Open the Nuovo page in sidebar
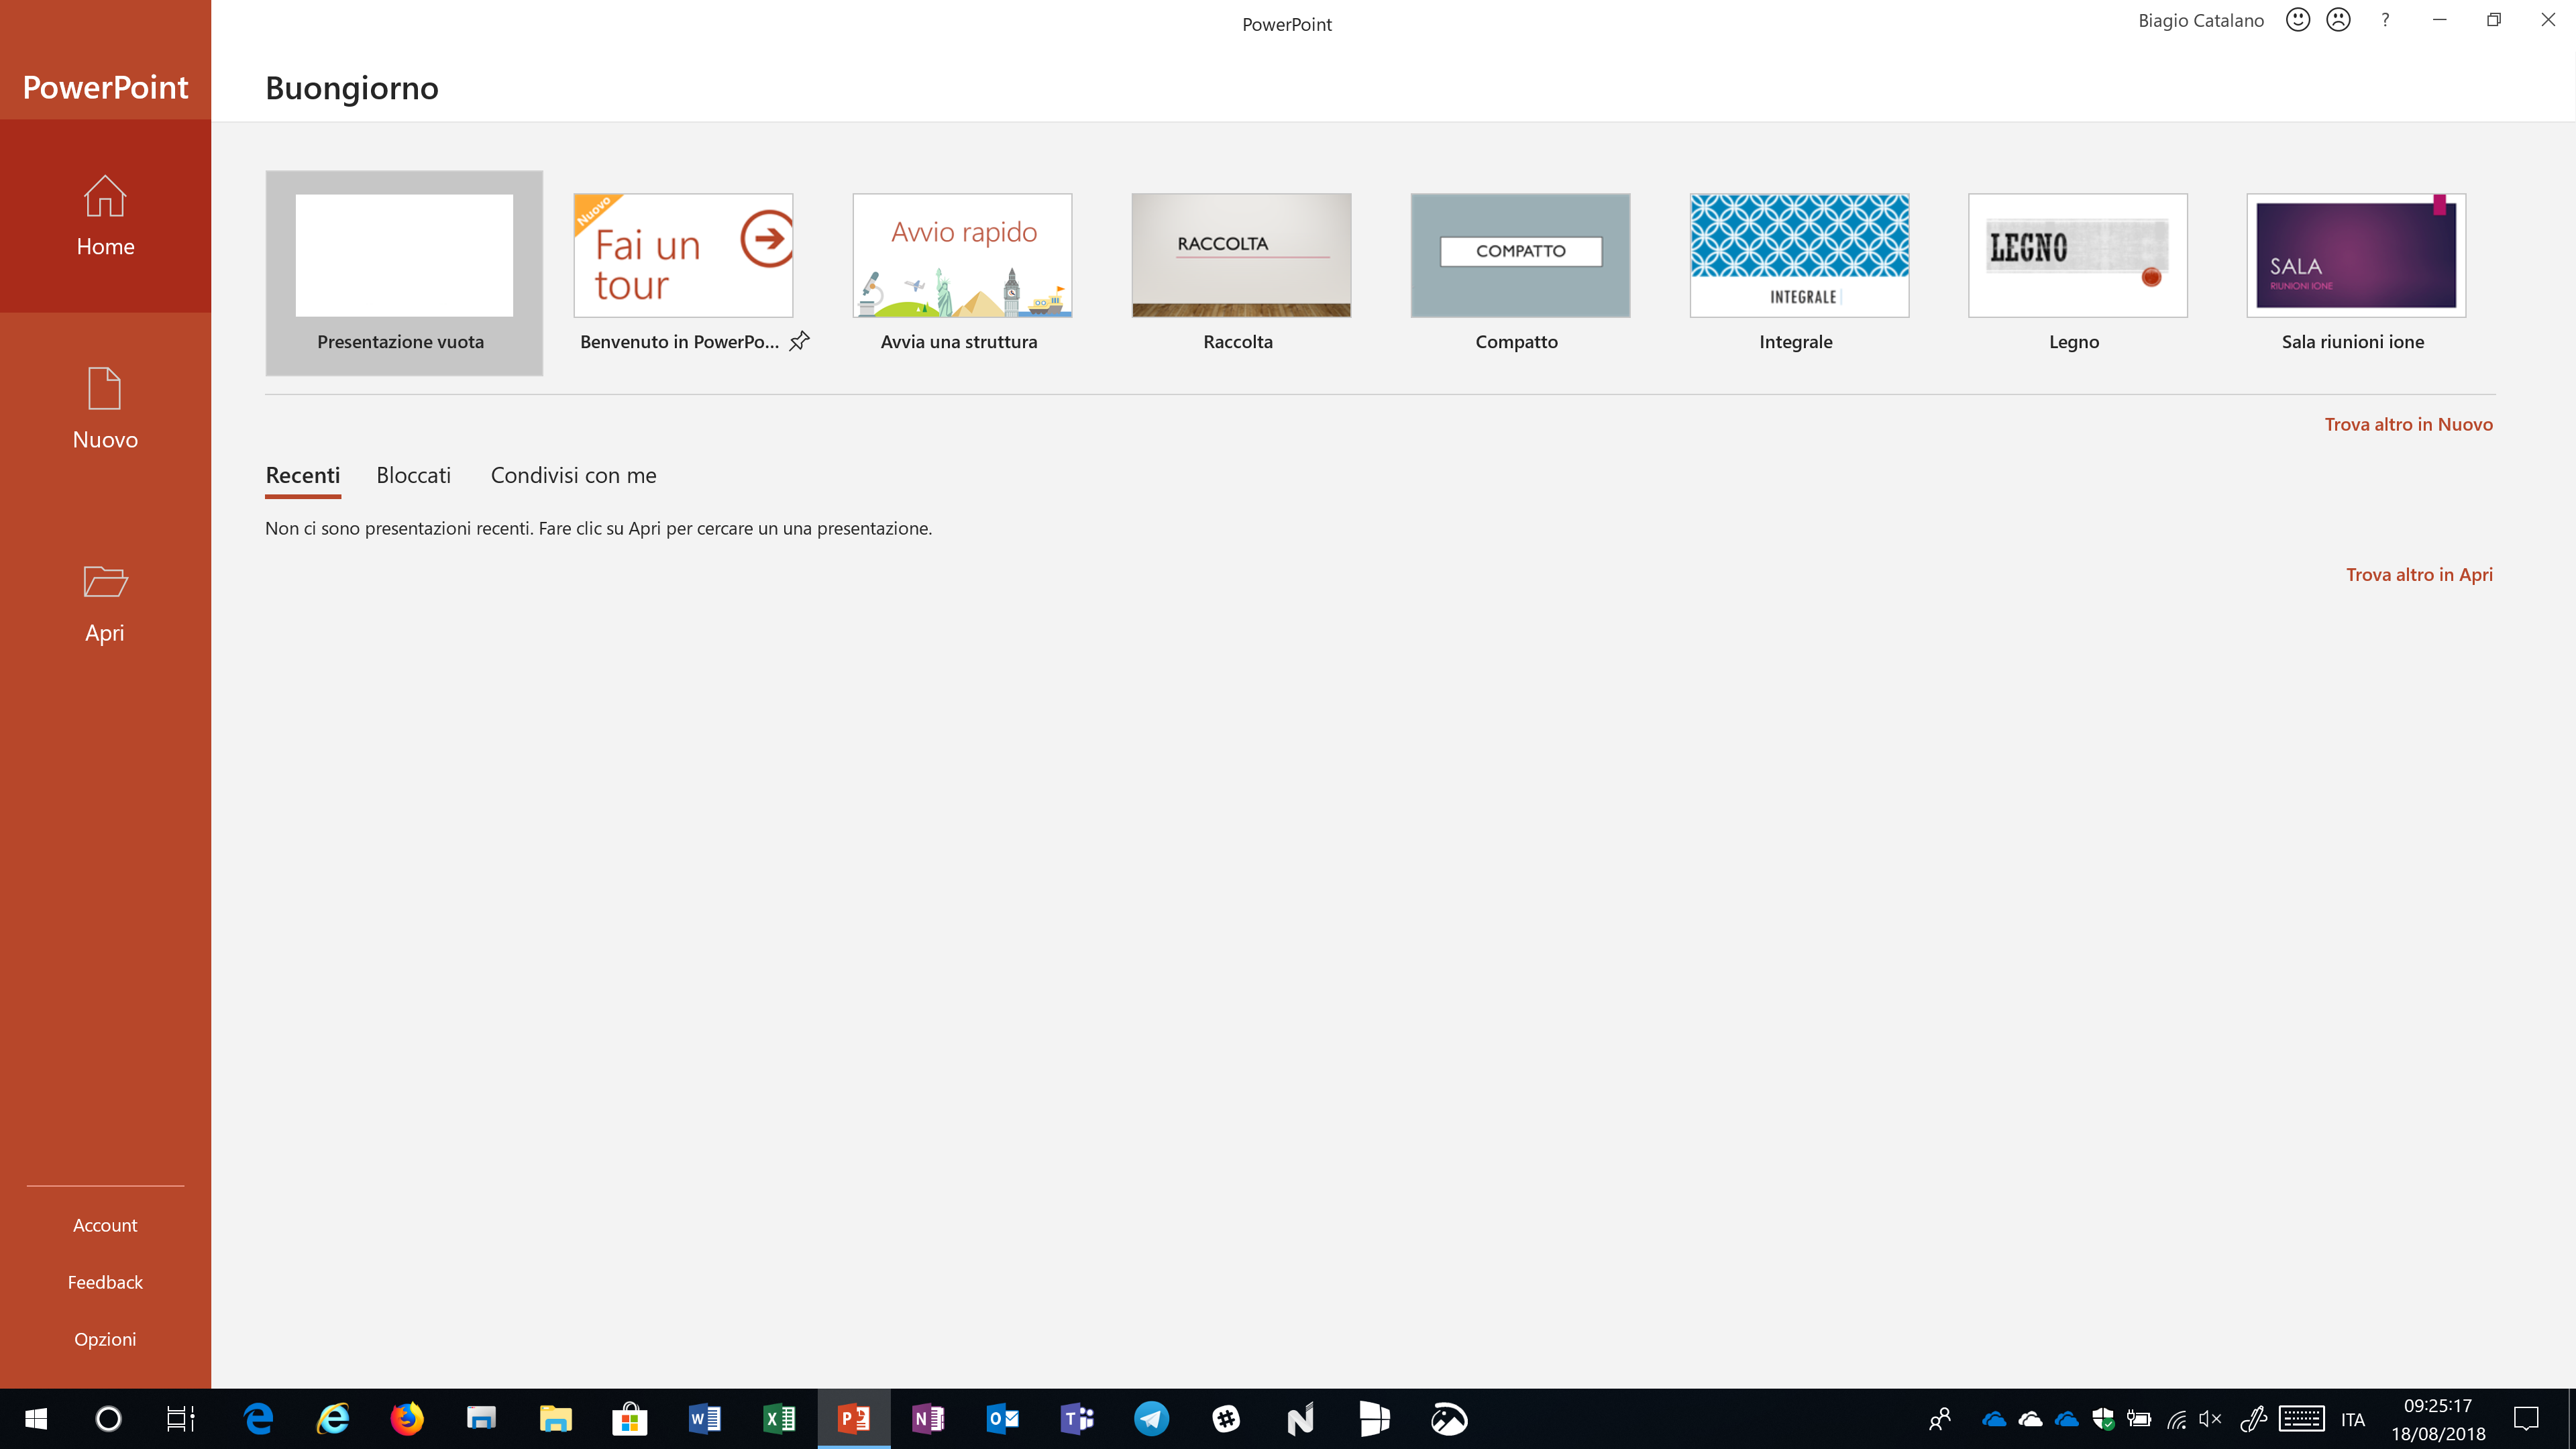This screenshot has height=1449, width=2576. (x=105, y=409)
